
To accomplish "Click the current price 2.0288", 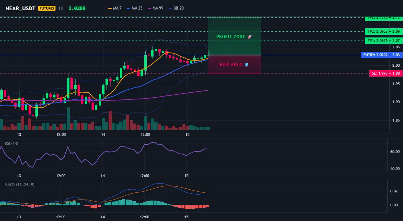I will click(x=77, y=8).
